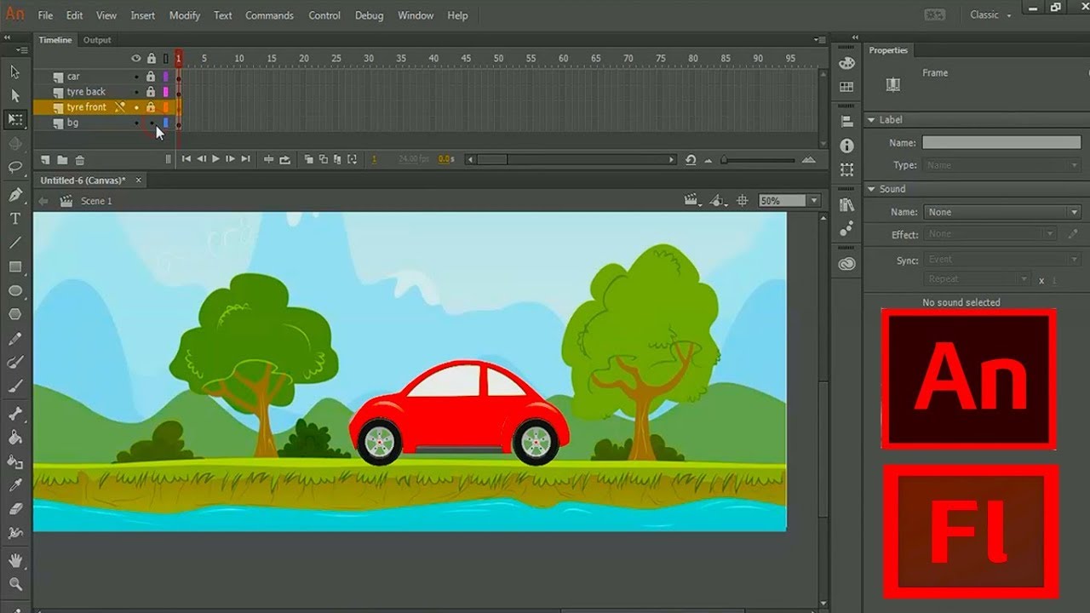Click the New Layer icon

46,159
